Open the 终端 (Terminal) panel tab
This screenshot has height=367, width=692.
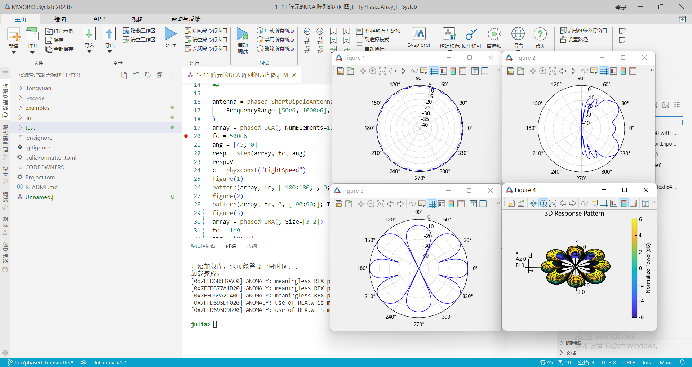tap(231, 246)
